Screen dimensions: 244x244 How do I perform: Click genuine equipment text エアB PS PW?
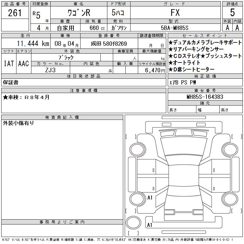182,82
